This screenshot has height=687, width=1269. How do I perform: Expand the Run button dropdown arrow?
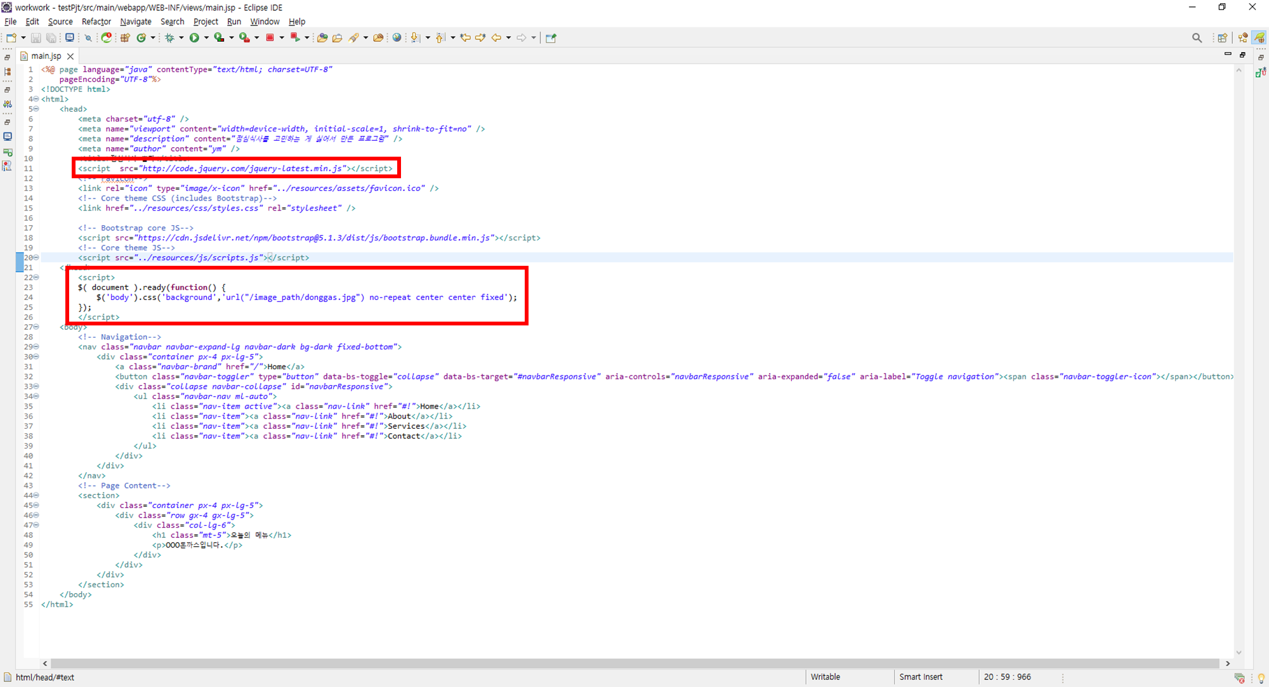tap(206, 38)
